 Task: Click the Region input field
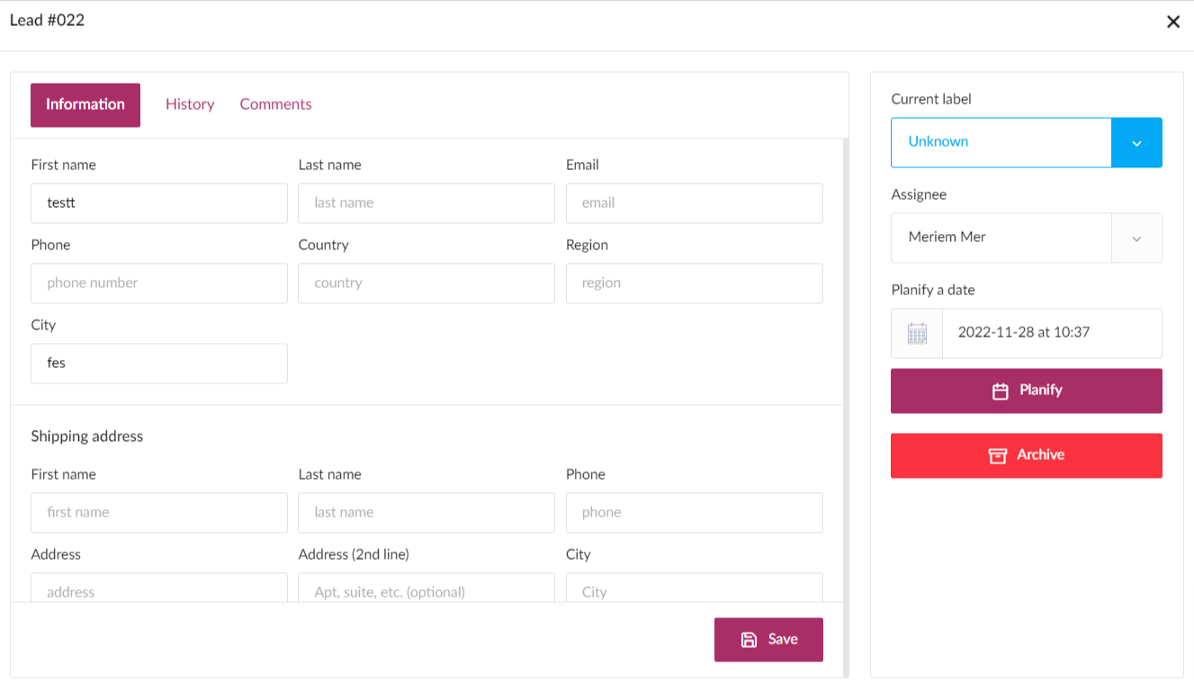click(694, 283)
